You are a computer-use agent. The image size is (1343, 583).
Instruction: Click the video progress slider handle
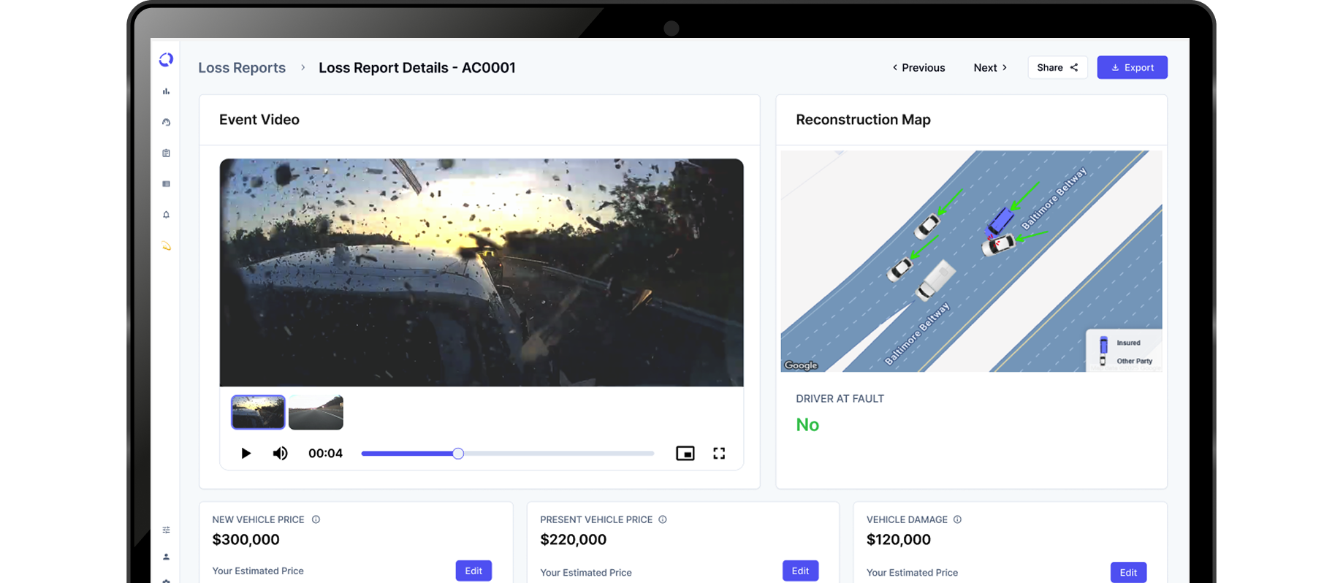click(458, 454)
